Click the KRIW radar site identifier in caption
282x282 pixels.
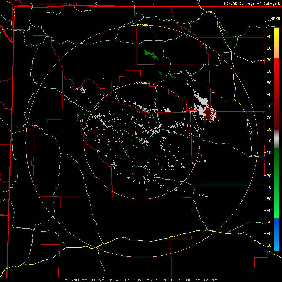click(x=166, y=280)
